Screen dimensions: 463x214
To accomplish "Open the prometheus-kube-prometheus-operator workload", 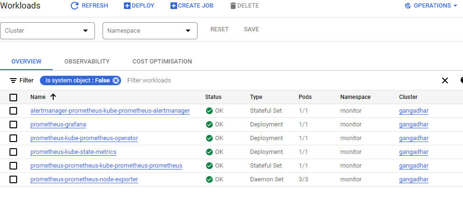I will tap(84, 138).
